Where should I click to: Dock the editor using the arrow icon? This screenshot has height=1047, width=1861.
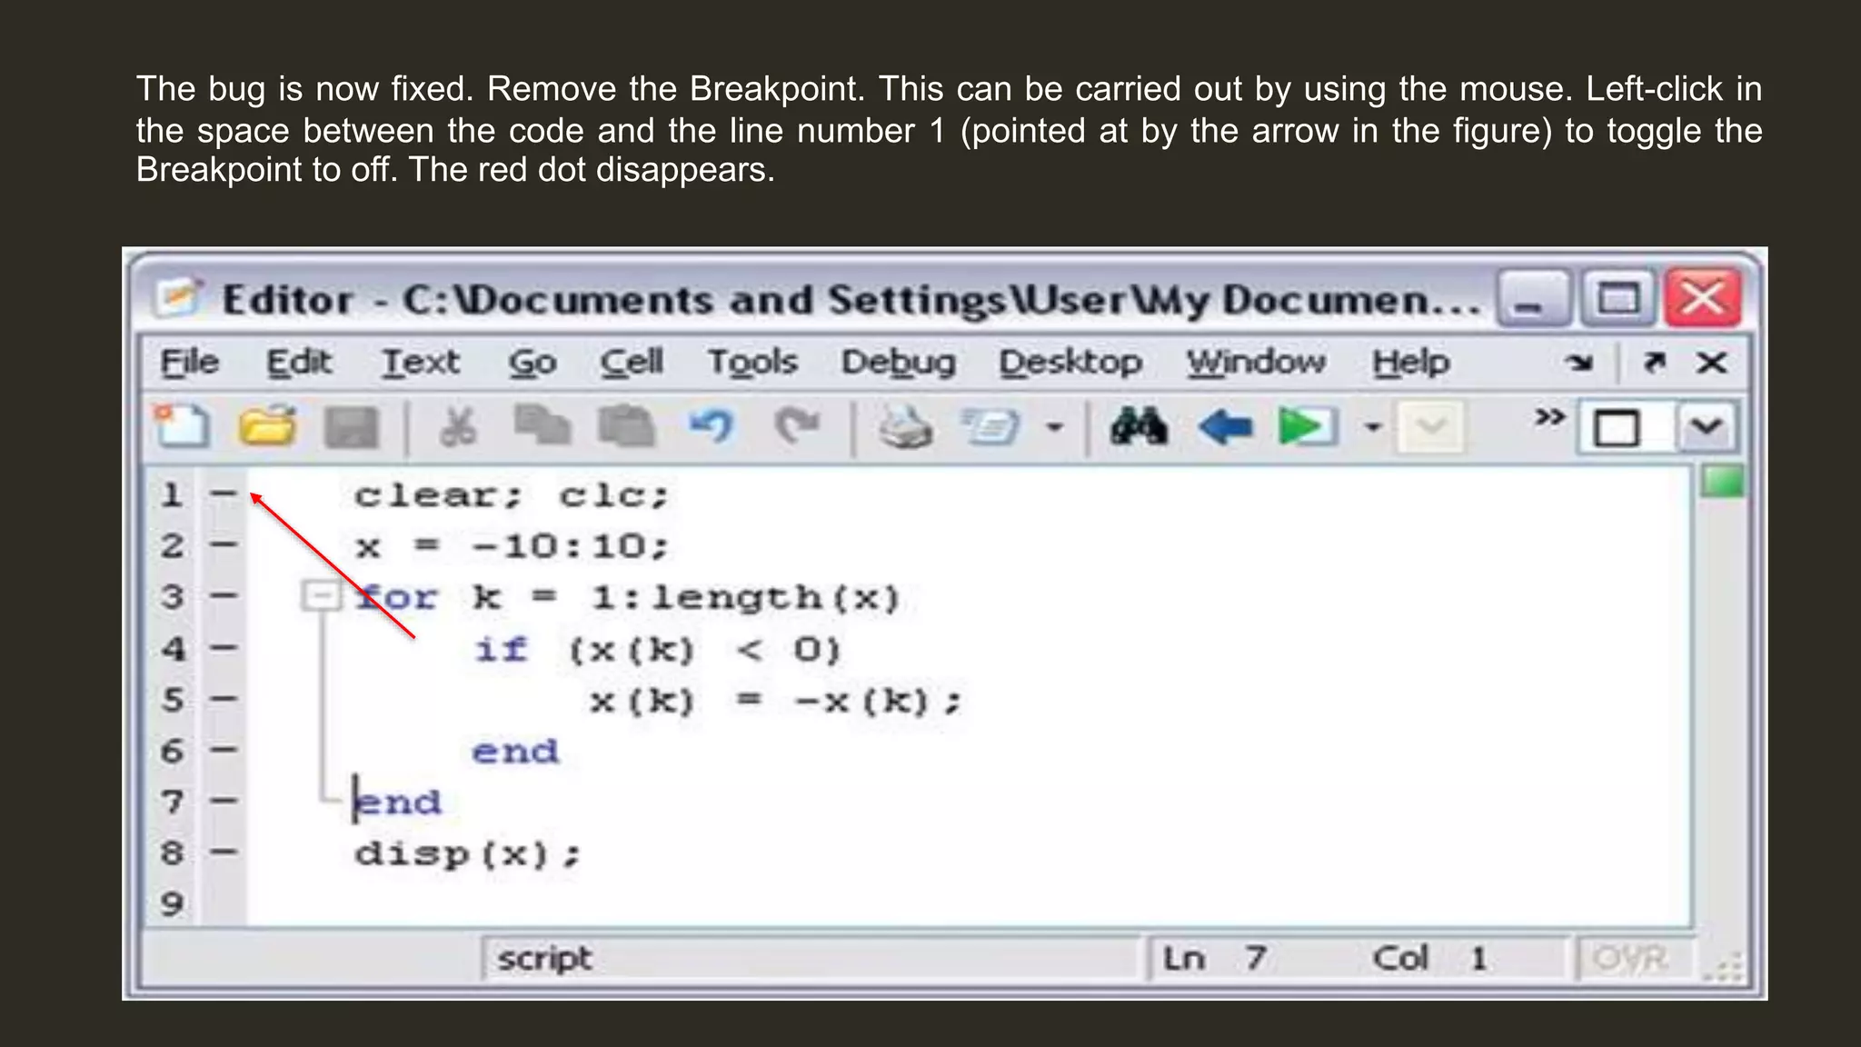click(x=1654, y=363)
